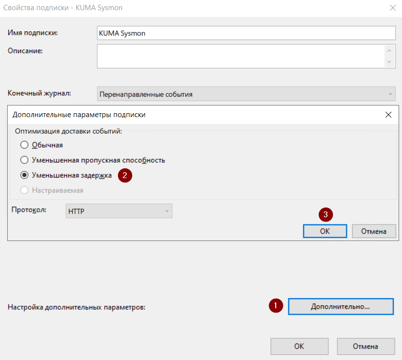Click the red step marker number 1
The height and width of the screenshot is (360, 402).
coord(276,306)
